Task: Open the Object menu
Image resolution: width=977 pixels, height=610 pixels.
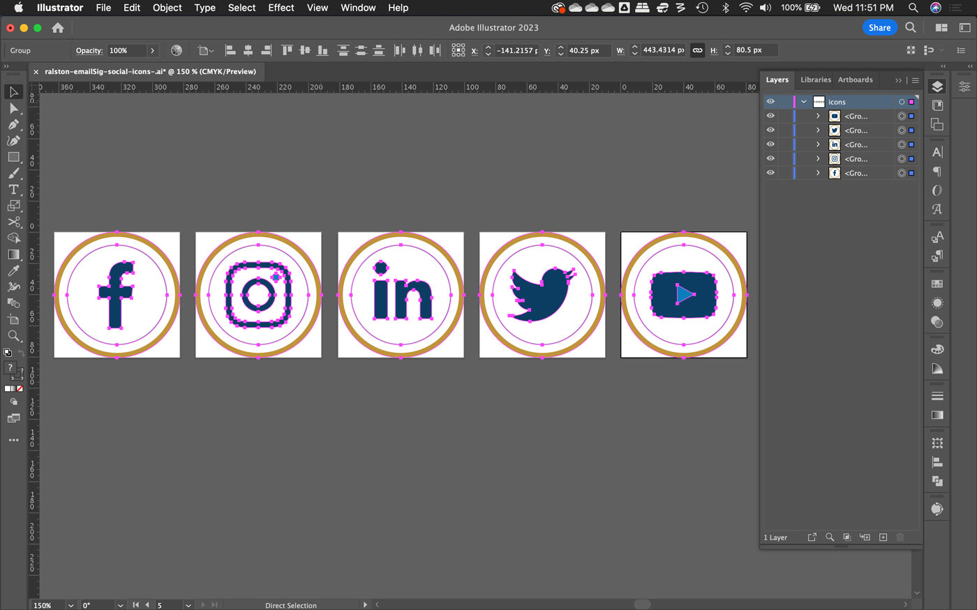Action: (167, 8)
